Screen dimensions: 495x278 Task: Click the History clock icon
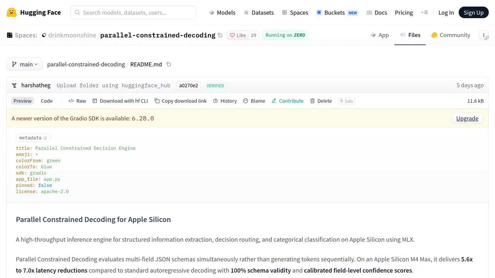(215, 101)
